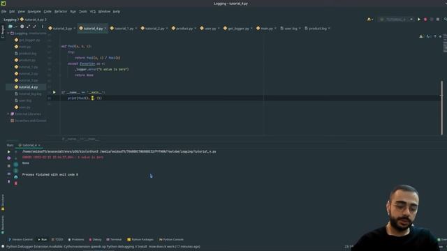The height and width of the screenshot is (251, 447).
Task: Open tutorial_3.py in the project tree
Action: pyautogui.click(x=27, y=81)
